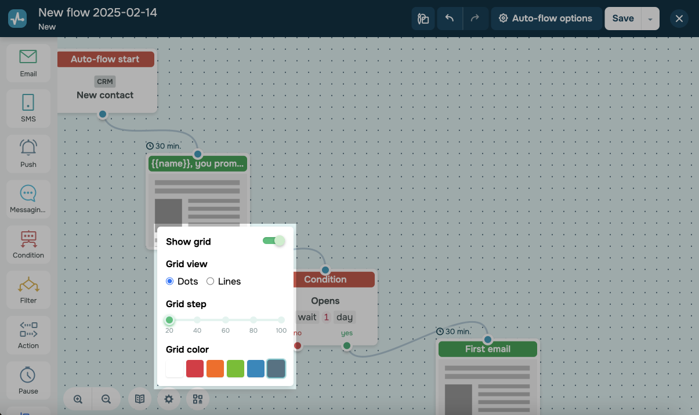Turn off the Show grid toggle
Image resolution: width=699 pixels, height=415 pixels.
tap(274, 241)
